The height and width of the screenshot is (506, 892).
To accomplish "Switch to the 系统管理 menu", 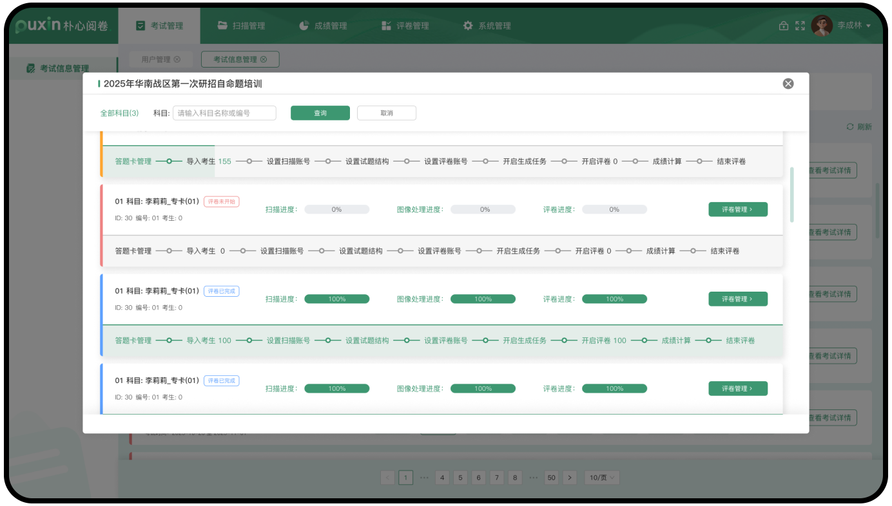I will click(x=487, y=26).
